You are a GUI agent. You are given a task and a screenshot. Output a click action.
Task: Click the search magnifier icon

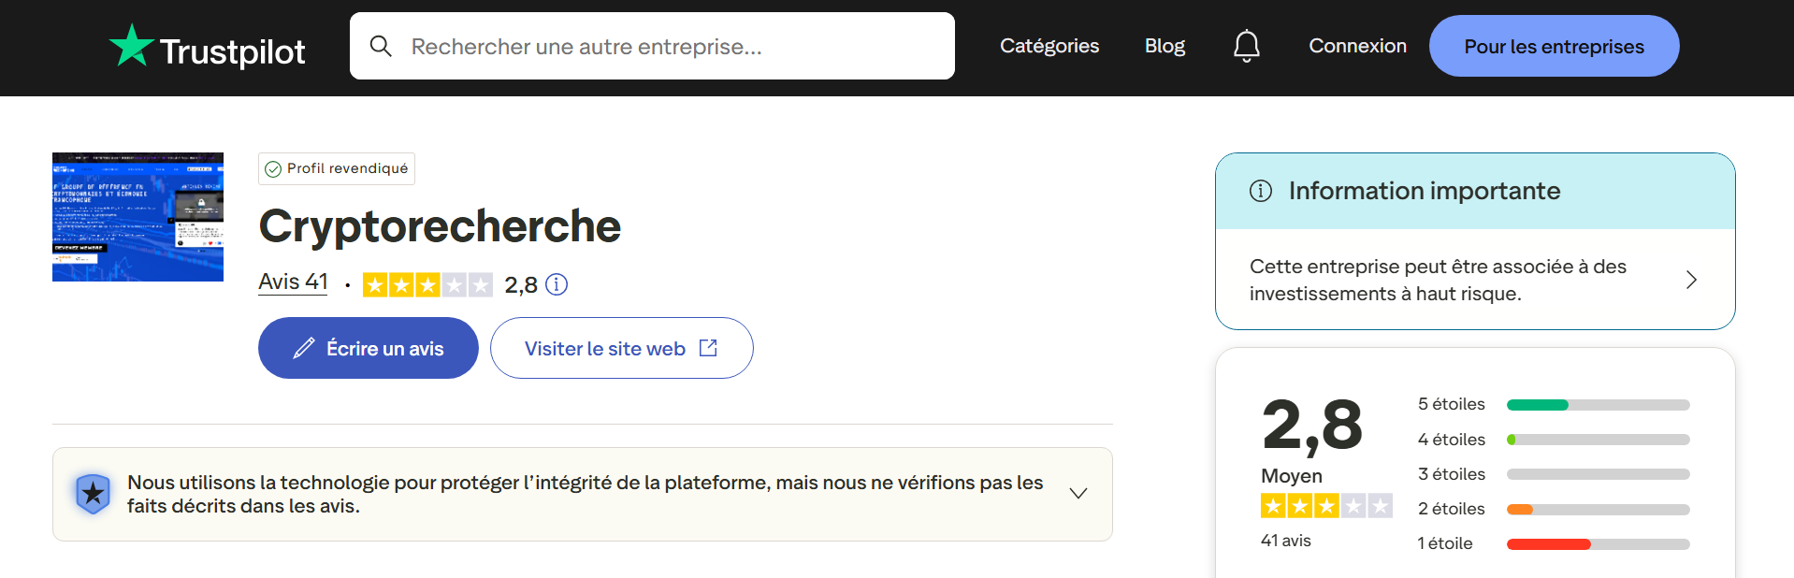coord(380,46)
